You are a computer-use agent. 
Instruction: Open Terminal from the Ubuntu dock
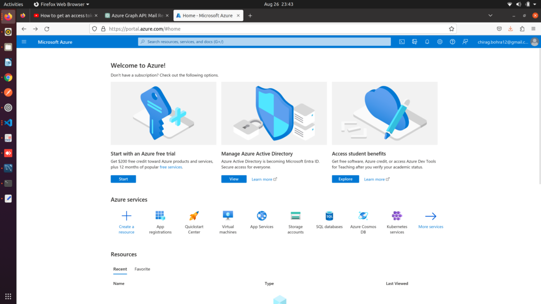click(8, 183)
